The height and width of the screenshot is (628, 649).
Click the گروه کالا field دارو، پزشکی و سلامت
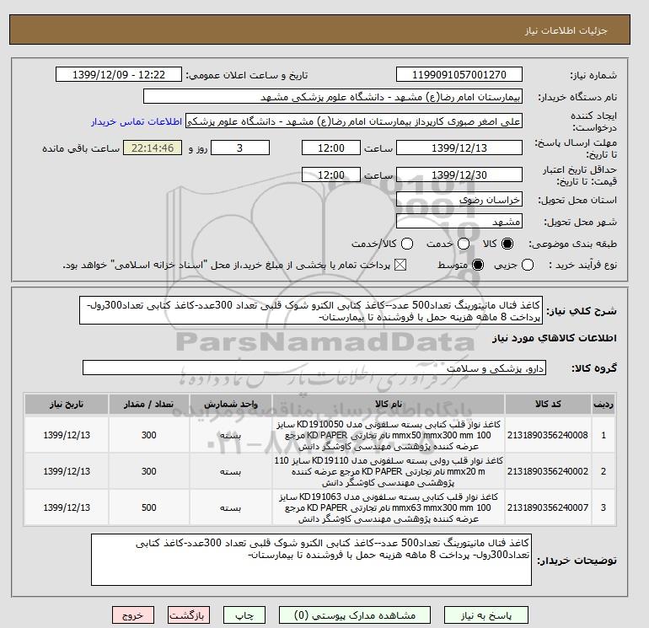coord(314,368)
